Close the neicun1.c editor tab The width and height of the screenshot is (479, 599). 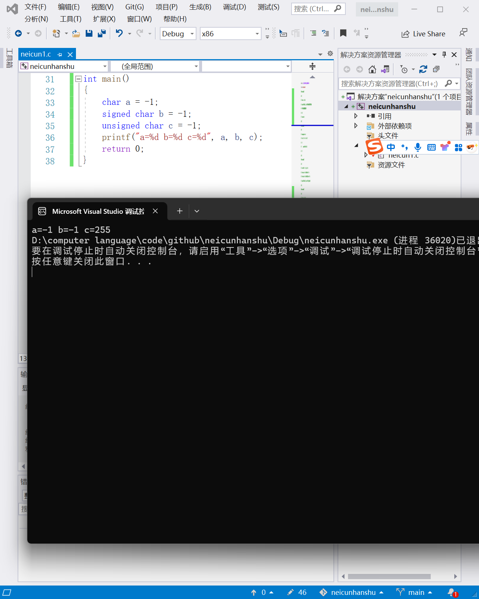coord(70,54)
